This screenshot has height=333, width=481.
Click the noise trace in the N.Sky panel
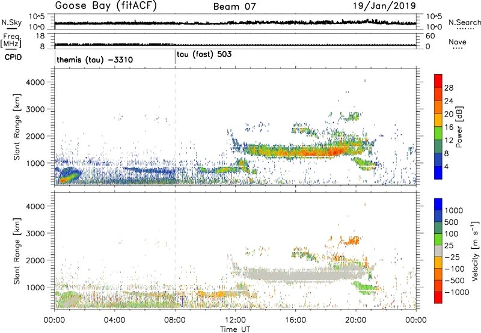coord(235,23)
